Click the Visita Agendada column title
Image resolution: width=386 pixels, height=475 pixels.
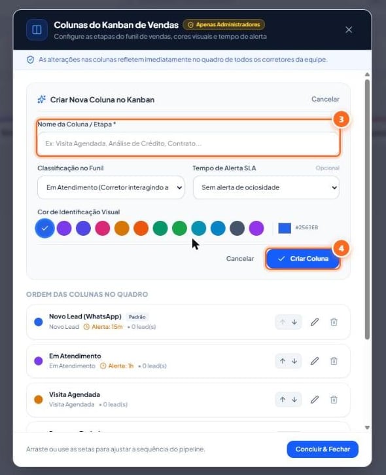75,394
